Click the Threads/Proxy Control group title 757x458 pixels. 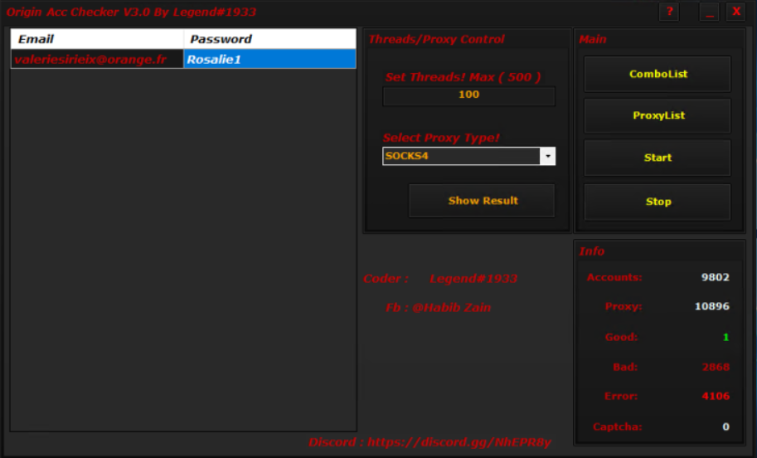[x=436, y=39]
